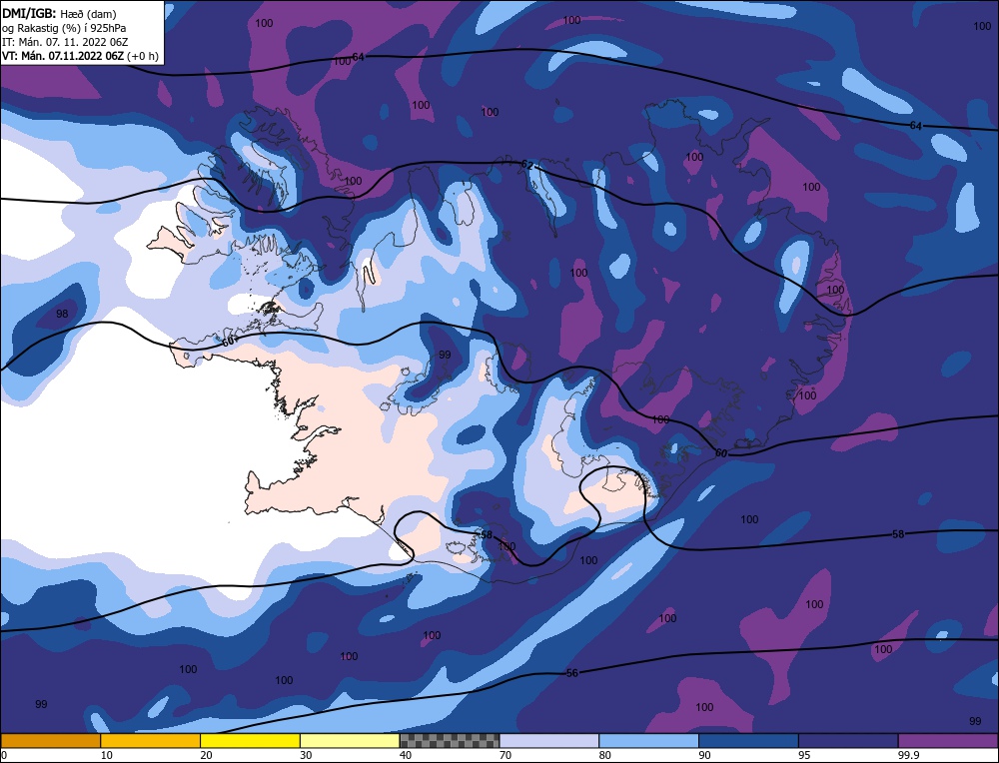Click the 'DMI/IGB: Hæð (dam)' title line
This screenshot has height=763, width=999.
coord(60,13)
